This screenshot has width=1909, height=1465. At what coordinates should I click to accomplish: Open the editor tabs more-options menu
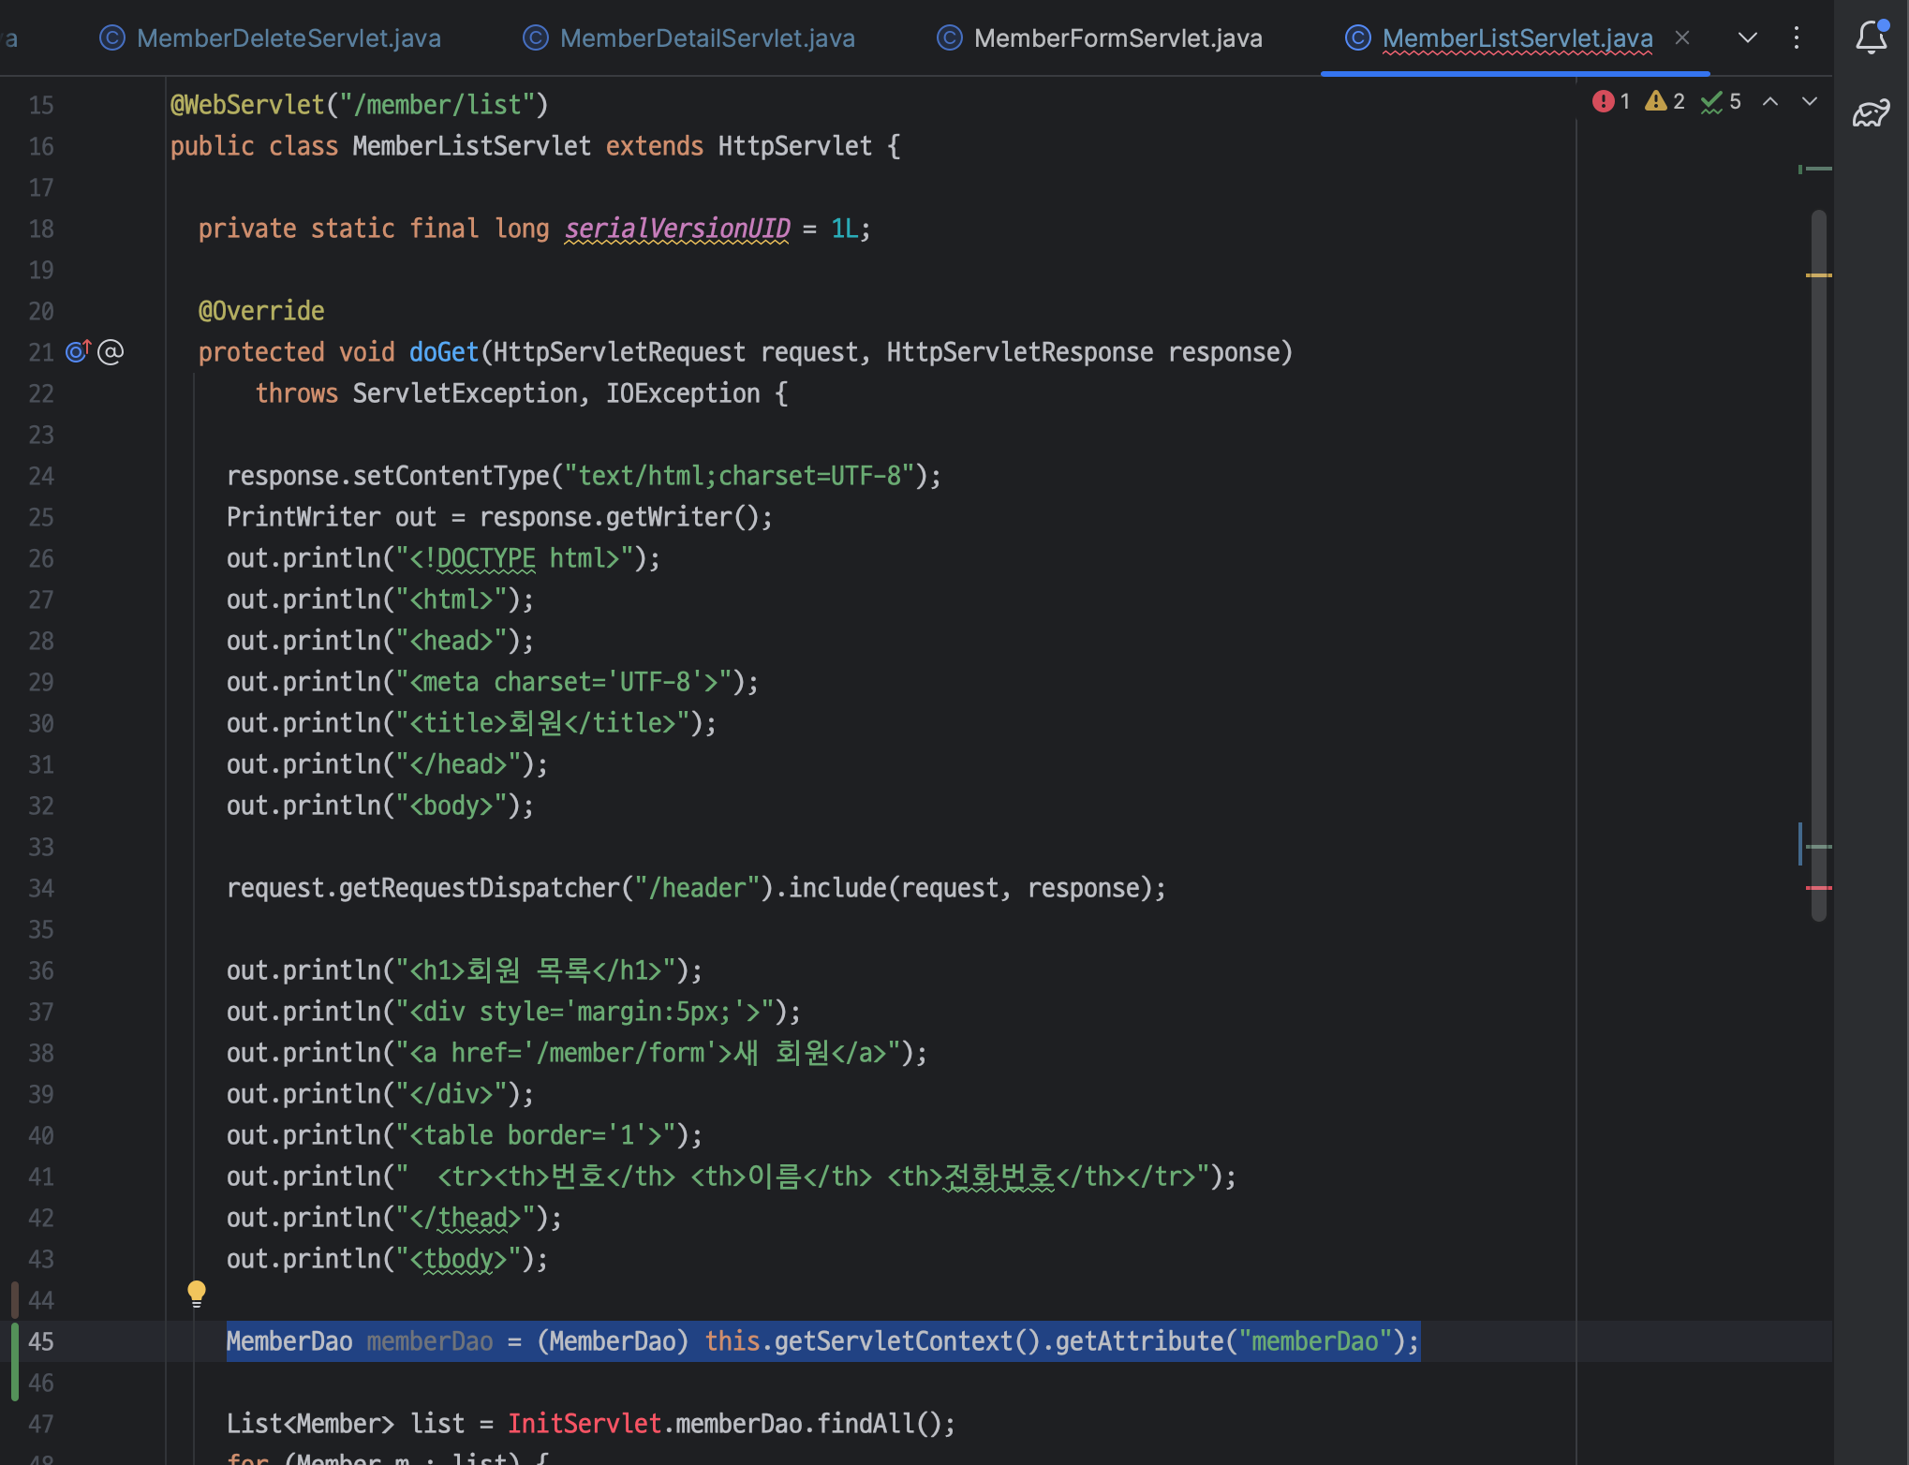(1796, 37)
